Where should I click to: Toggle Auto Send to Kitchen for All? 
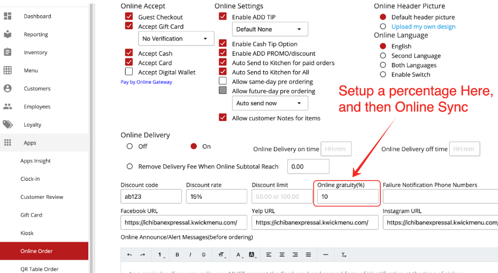click(x=223, y=71)
